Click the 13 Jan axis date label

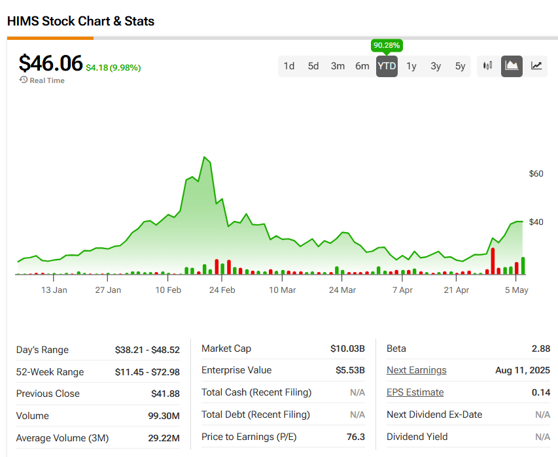54,290
